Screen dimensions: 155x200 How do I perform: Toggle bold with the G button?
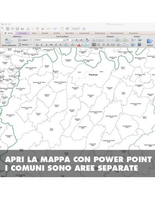[x=37, y=44]
